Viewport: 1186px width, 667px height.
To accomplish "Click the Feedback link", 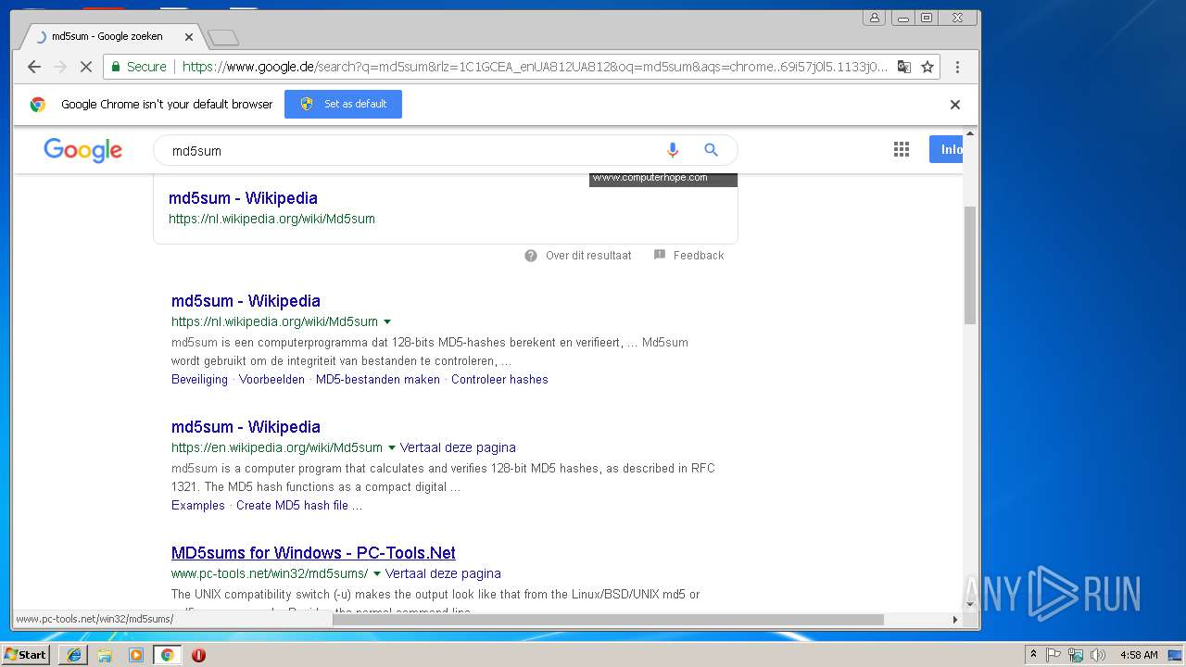I will click(699, 256).
